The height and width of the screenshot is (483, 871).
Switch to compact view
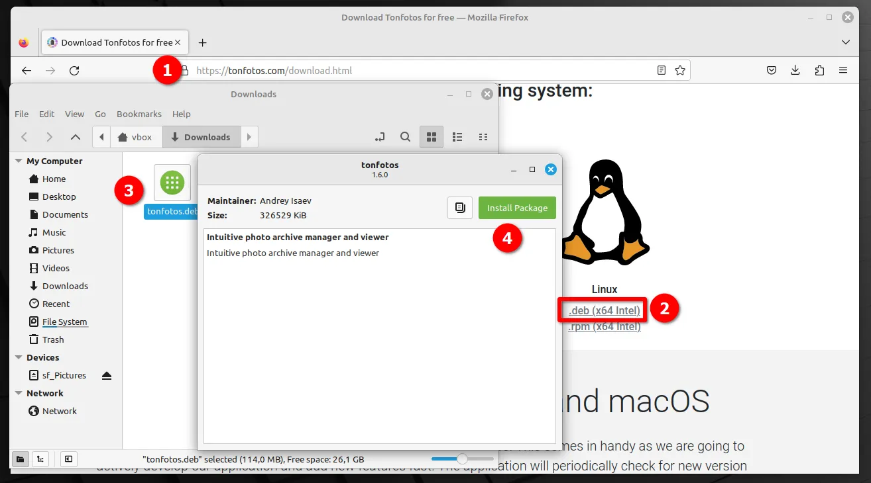(x=483, y=137)
